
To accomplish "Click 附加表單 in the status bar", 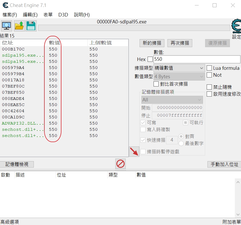I will pyautogui.click(x=231, y=222).
